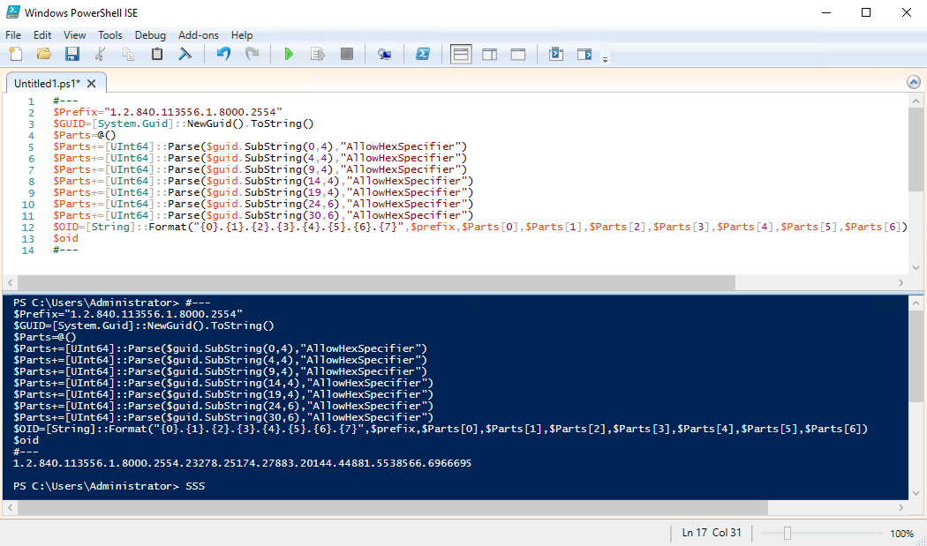The height and width of the screenshot is (546, 927).
Task: Open New Remote PowerShell Tab icon
Action: tap(385, 55)
